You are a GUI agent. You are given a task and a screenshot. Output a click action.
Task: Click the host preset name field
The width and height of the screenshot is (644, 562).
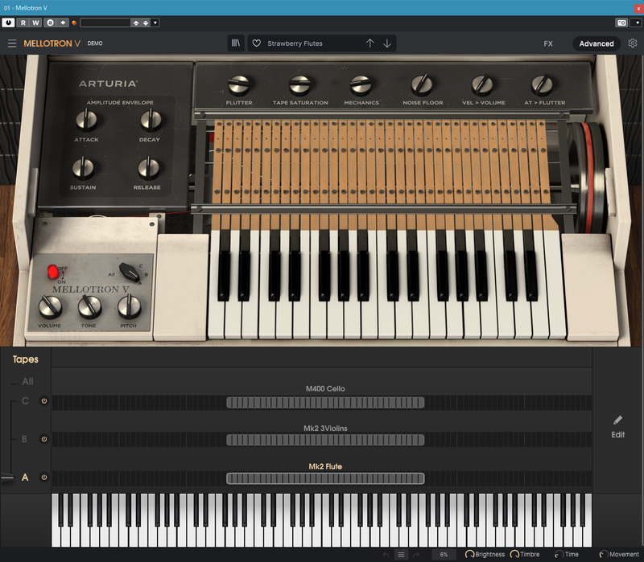(105, 23)
